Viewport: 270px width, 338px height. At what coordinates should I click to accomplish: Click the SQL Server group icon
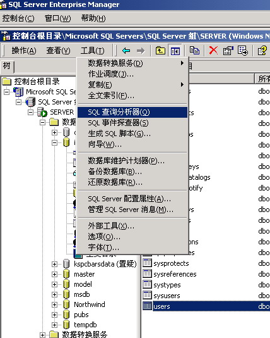30,102
